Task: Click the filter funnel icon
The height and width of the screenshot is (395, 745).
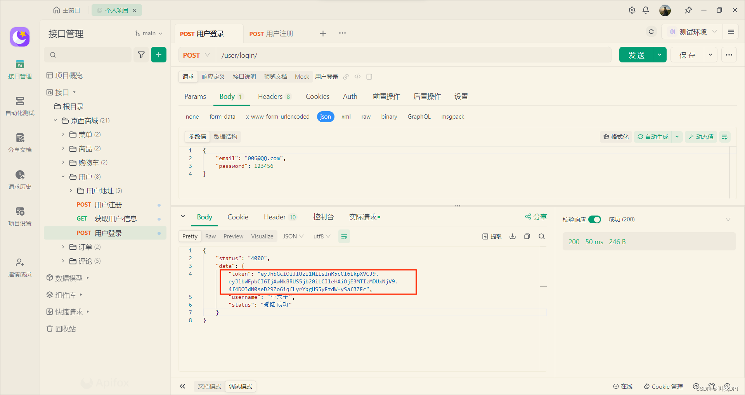Action: click(141, 55)
